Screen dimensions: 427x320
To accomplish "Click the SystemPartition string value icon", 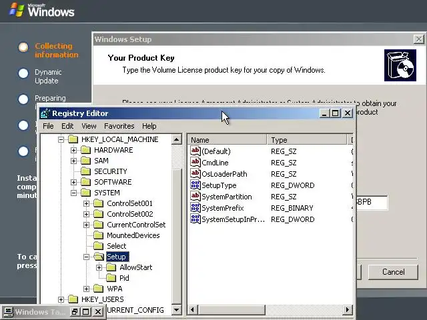I will pos(195,197).
